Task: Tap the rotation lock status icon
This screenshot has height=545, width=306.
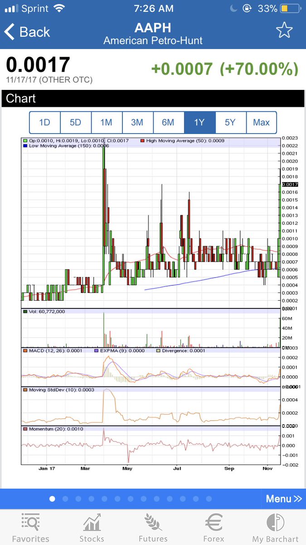Action: pyautogui.click(x=248, y=8)
